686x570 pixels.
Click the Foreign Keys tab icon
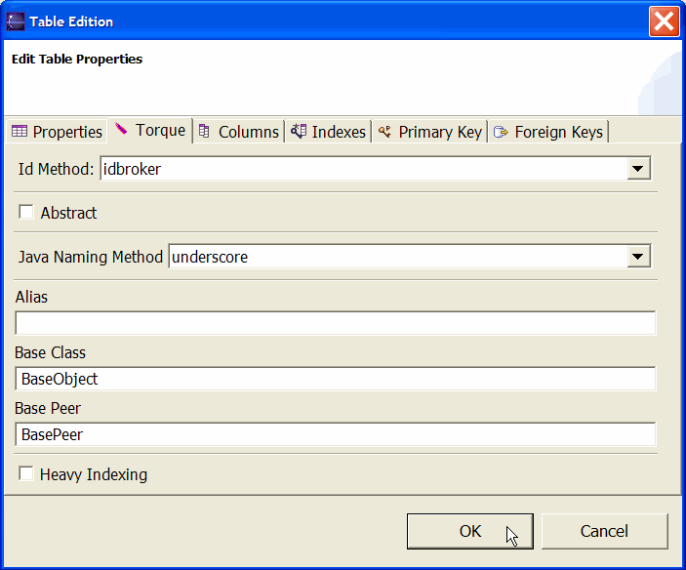tap(501, 132)
